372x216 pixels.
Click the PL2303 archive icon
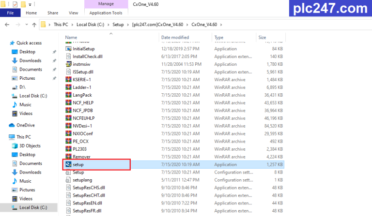[x=68, y=149]
